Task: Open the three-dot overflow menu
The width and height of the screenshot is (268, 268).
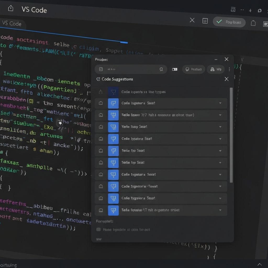Action: (230, 69)
